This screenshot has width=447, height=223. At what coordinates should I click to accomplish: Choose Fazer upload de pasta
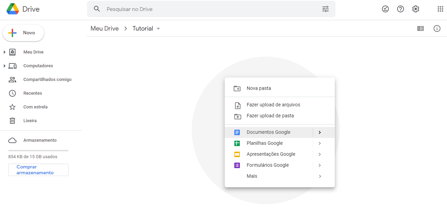(x=280, y=116)
